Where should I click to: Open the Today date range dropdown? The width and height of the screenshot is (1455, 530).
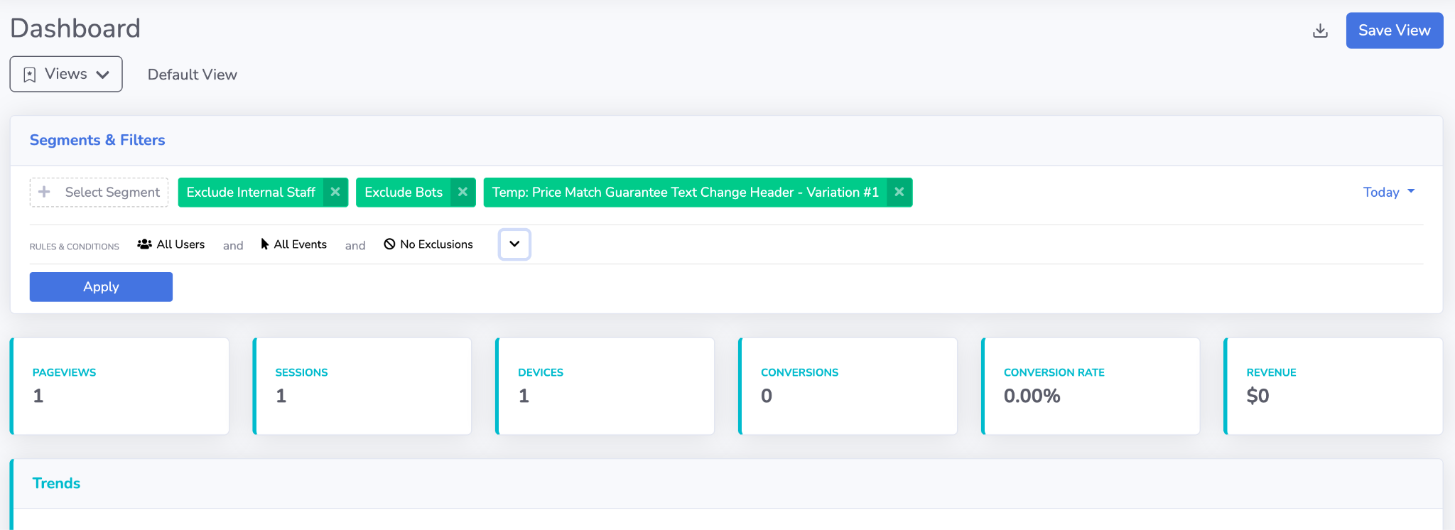[1388, 193]
